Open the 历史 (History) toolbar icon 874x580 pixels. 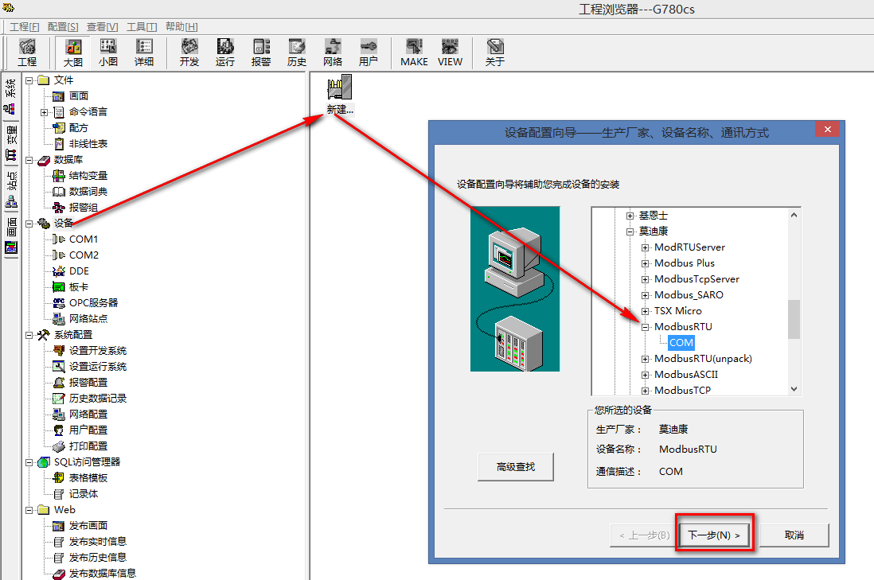pos(297,53)
